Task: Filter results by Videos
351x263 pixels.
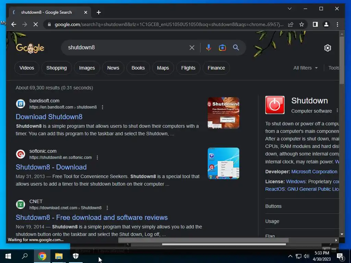Action: tap(27, 68)
